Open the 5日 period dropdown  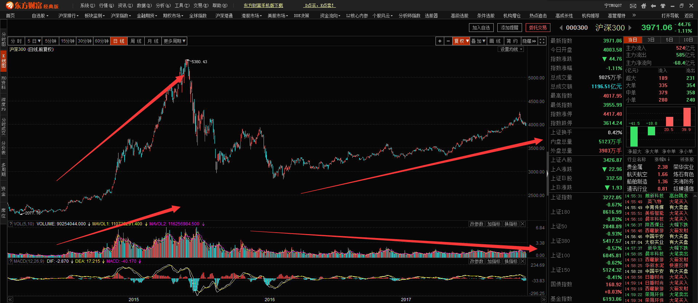(x=34, y=41)
